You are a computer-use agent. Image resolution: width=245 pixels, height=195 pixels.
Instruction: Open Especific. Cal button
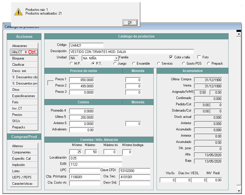coord(24,159)
